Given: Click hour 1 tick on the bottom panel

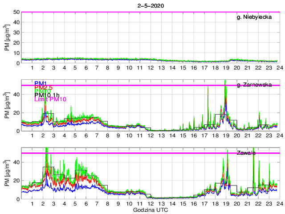Looking at the screenshot, I should click(x=32, y=203).
